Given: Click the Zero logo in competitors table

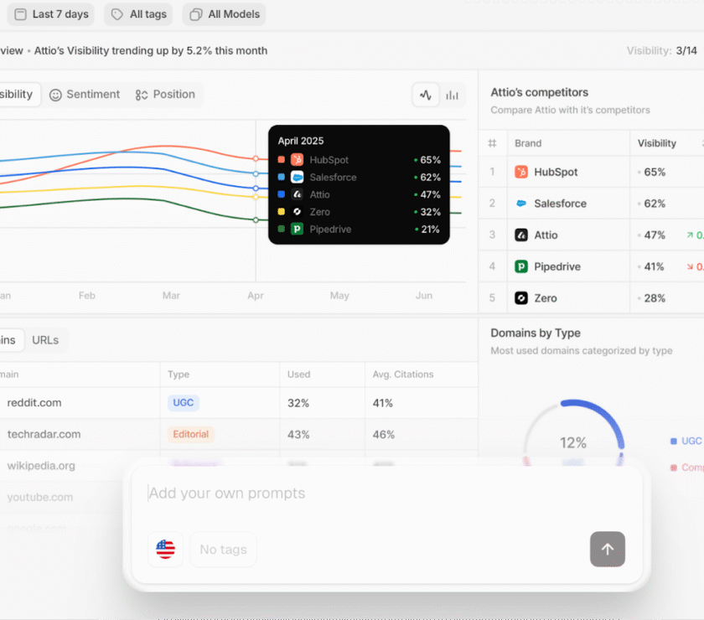Looking at the screenshot, I should click(521, 298).
